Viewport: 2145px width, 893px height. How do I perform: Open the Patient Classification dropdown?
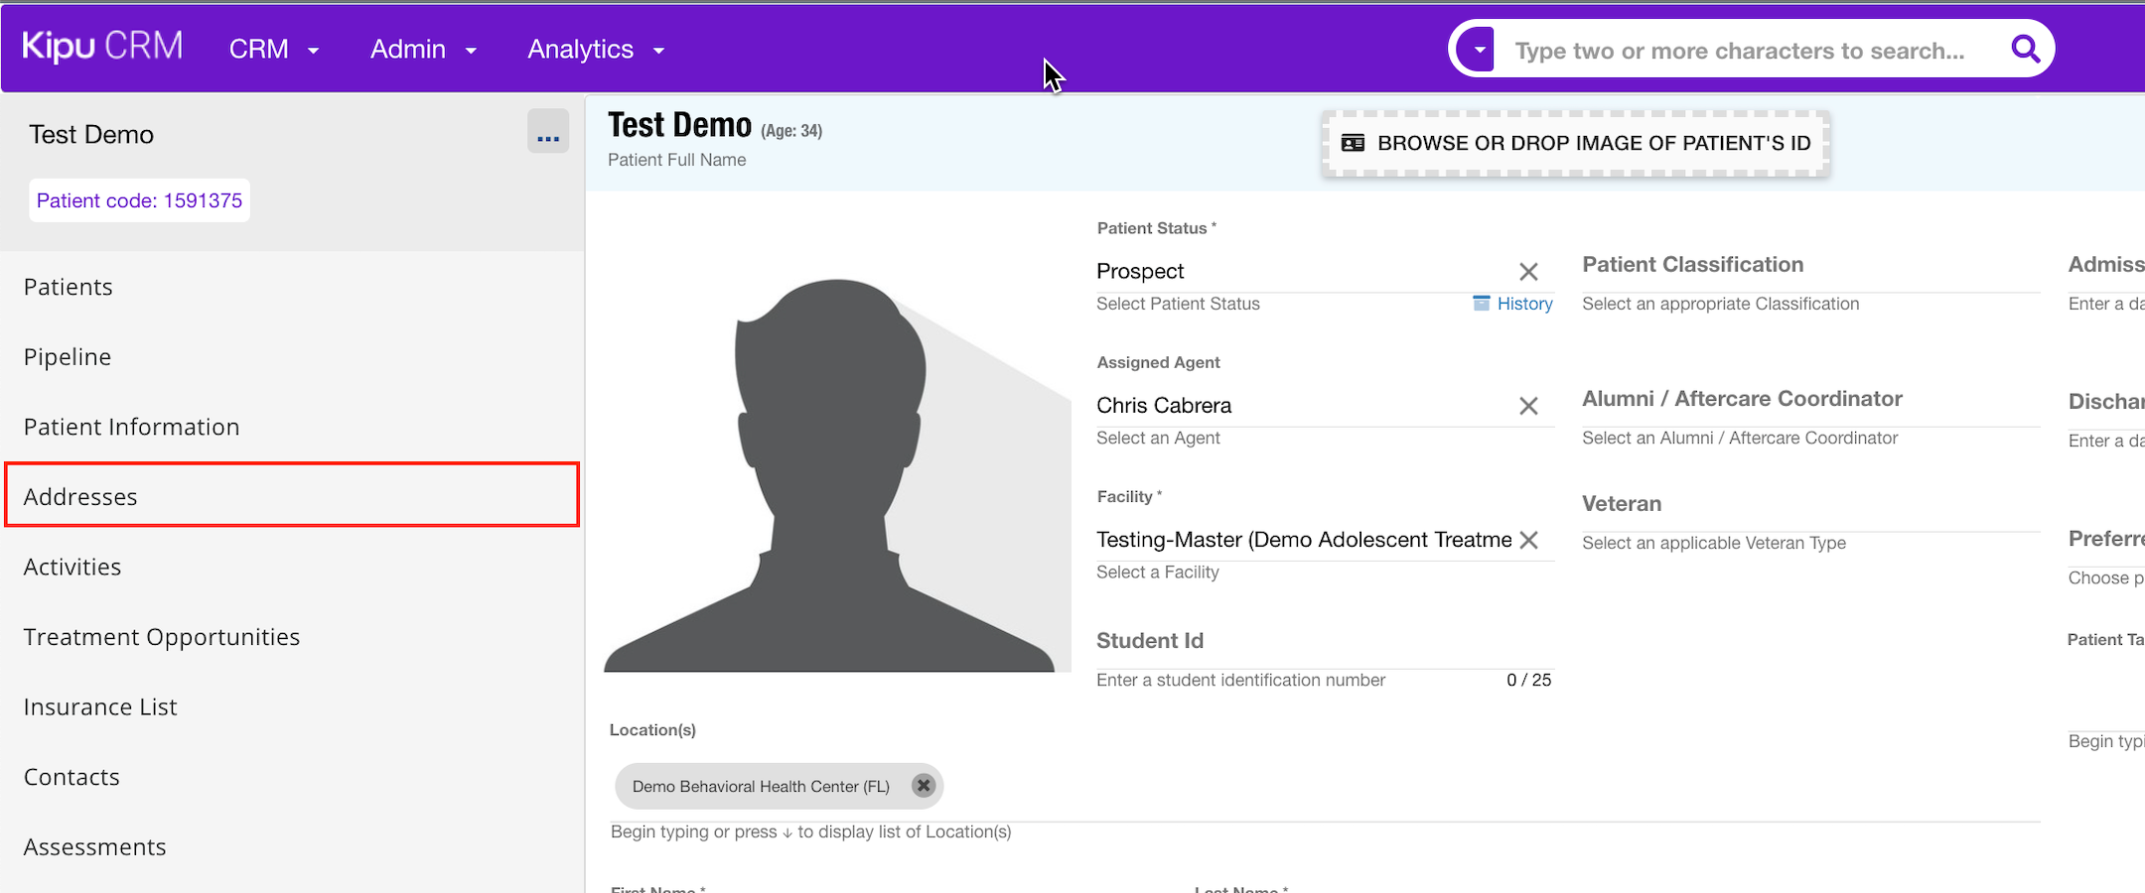[x=1810, y=266]
